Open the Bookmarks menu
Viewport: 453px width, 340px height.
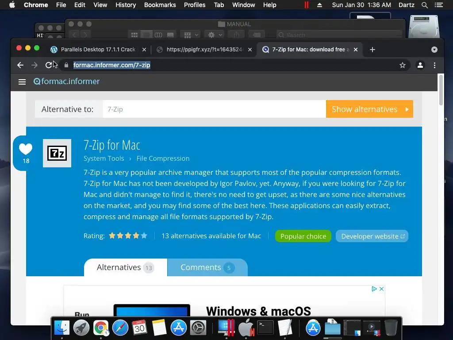click(x=160, y=5)
